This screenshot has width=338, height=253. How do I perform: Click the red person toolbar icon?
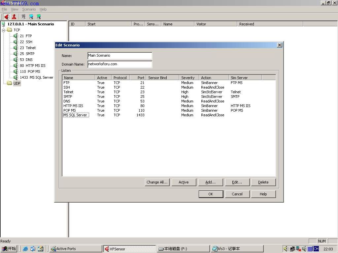(x=14, y=16)
